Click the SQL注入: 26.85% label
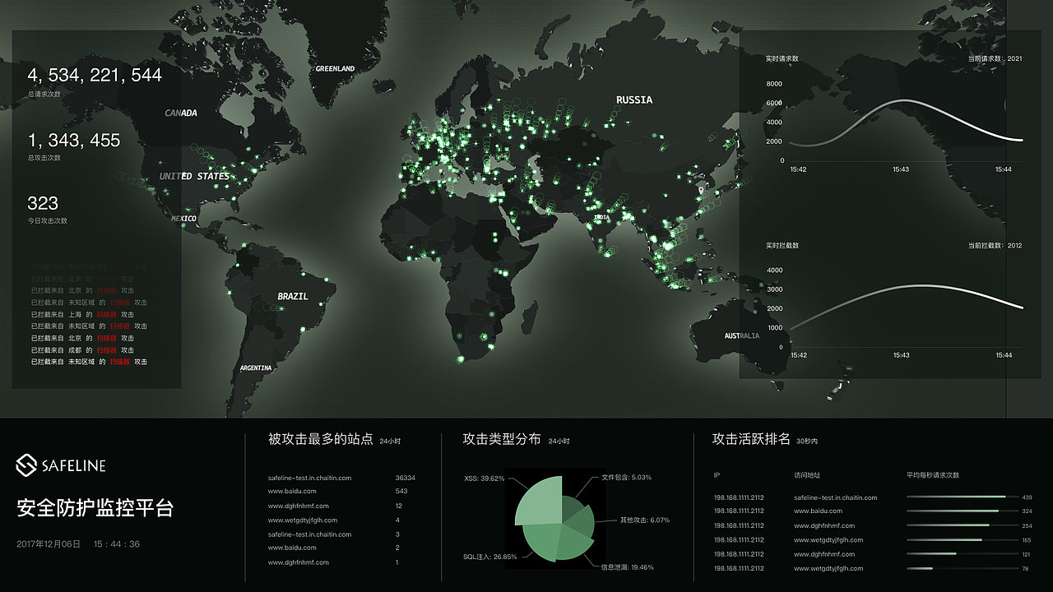The height and width of the screenshot is (592, 1053). [490, 557]
